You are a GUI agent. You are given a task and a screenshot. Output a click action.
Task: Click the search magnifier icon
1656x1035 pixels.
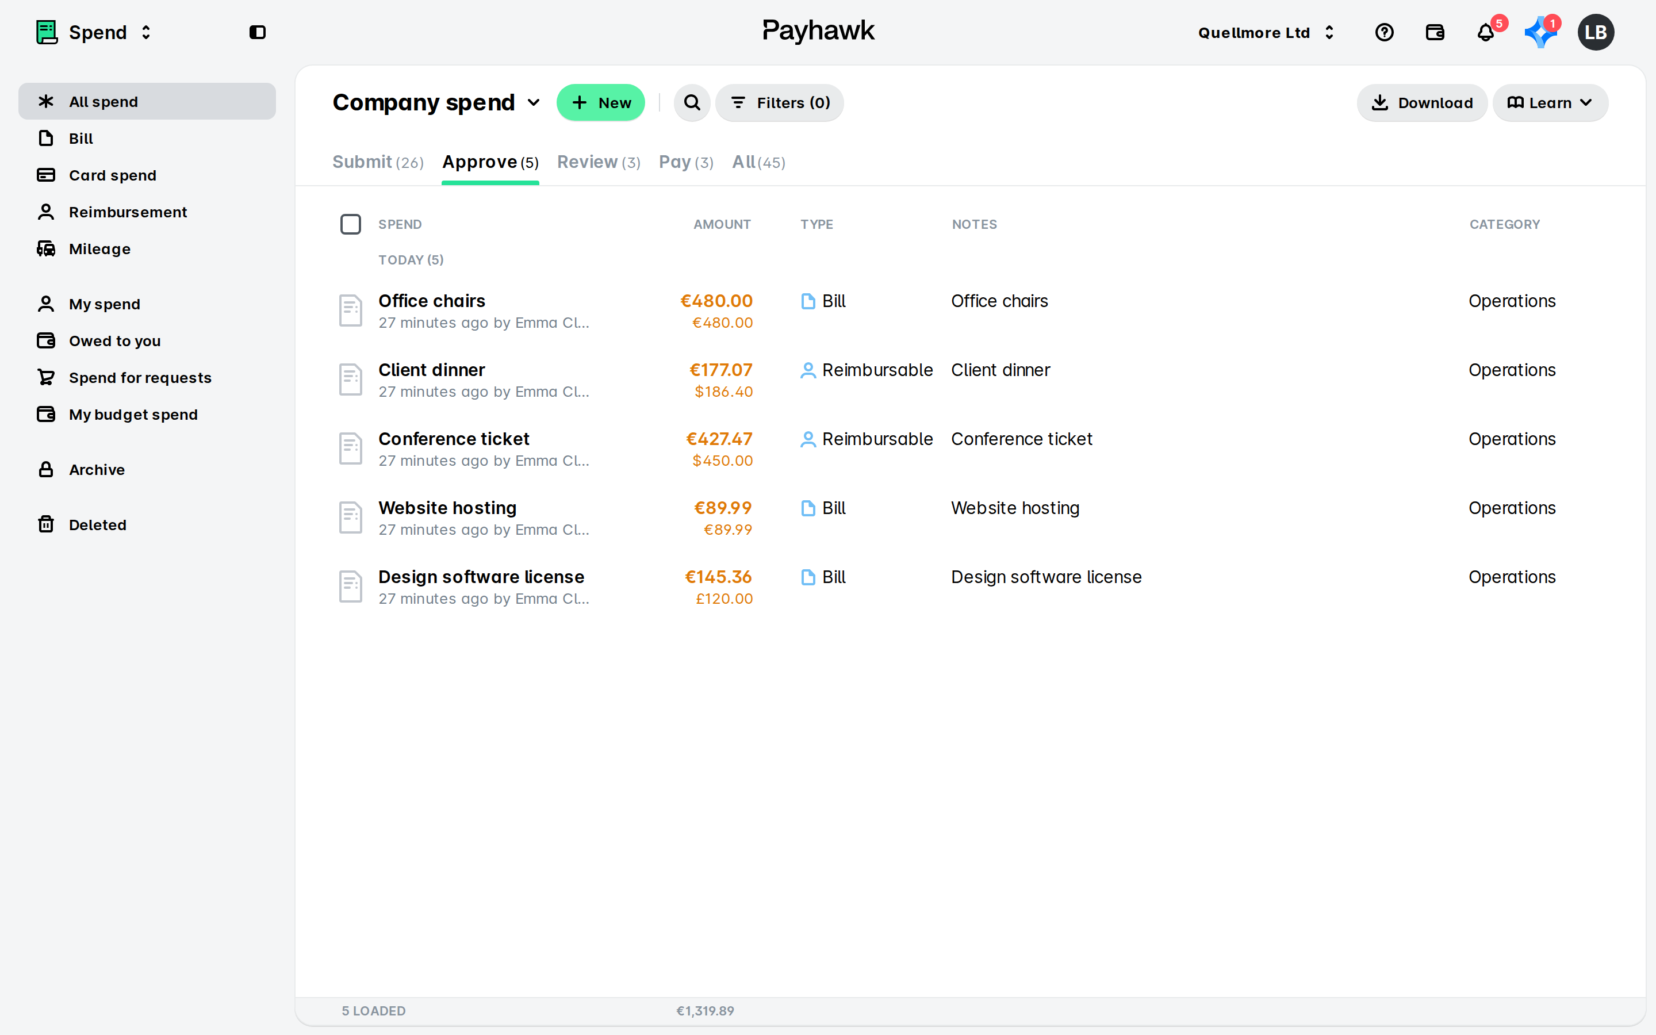point(692,103)
